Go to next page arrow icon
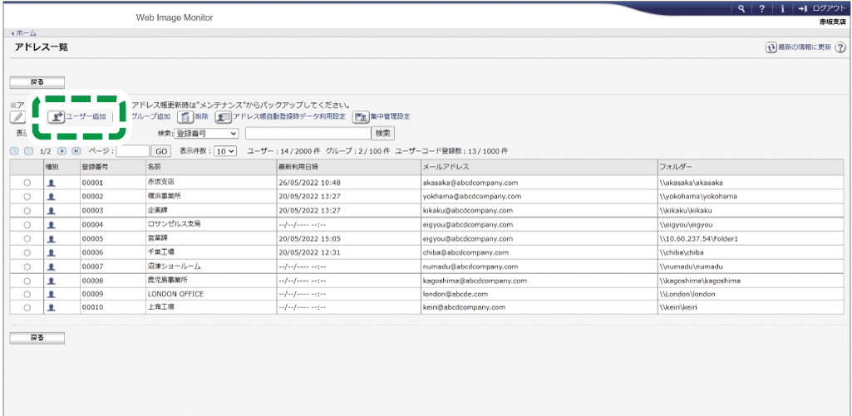852x416 pixels. coord(62,151)
